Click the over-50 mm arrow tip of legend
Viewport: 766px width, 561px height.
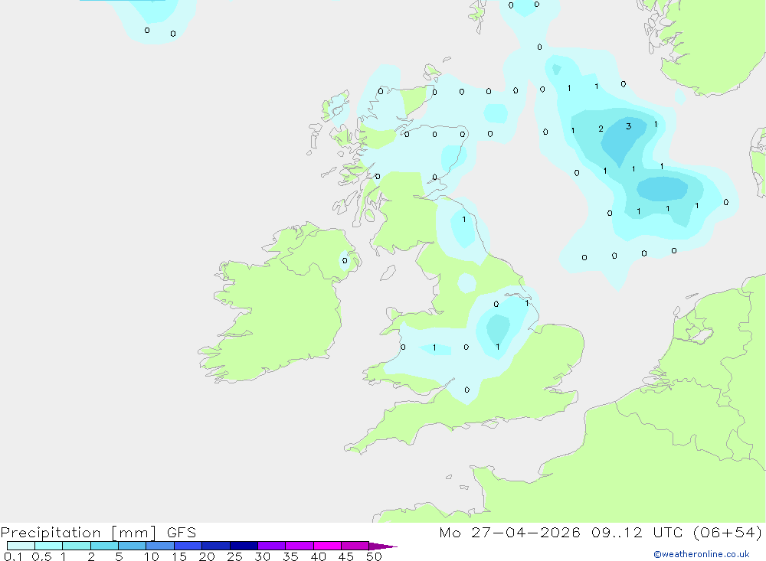pos(382,546)
